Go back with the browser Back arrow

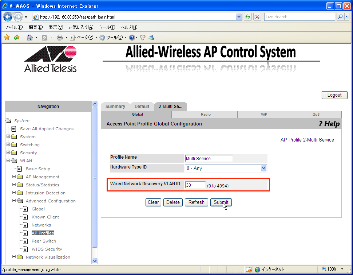point(8,17)
